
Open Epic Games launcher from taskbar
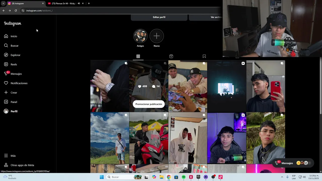coord(198,177)
